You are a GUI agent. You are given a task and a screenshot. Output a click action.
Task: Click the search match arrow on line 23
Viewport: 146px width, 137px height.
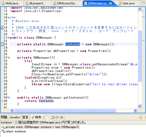point(2,44)
